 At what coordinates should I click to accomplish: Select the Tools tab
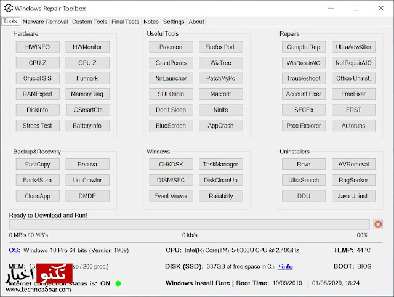click(x=10, y=22)
